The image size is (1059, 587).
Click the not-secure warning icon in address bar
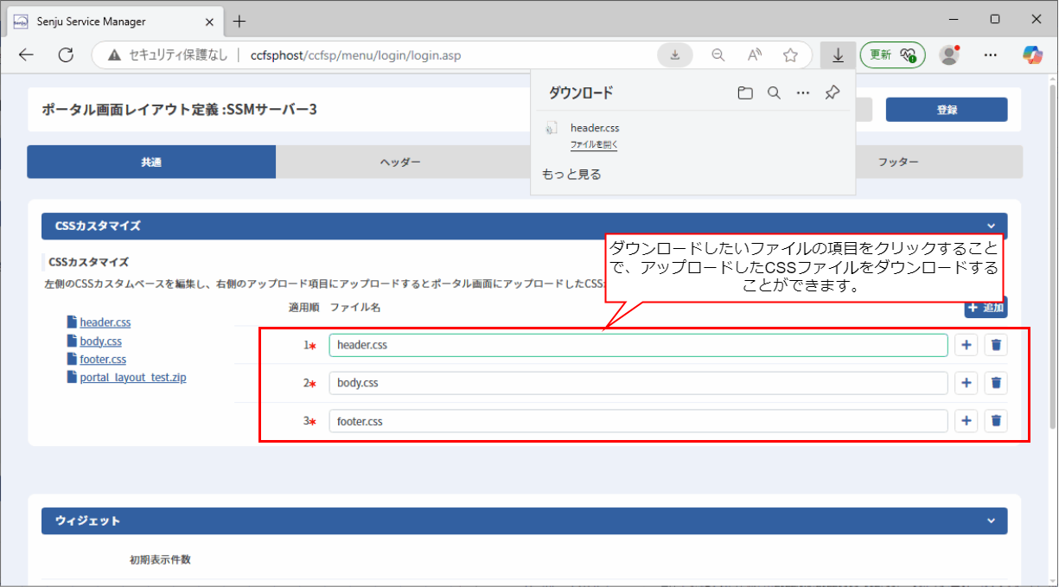click(x=114, y=55)
